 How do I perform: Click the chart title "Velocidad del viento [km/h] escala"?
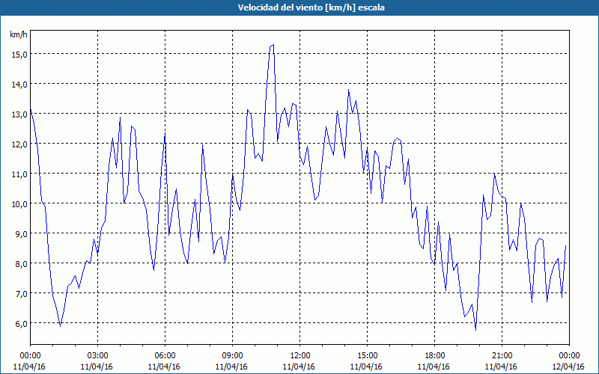pyautogui.click(x=311, y=7)
